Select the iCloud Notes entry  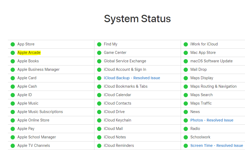(115, 137)
